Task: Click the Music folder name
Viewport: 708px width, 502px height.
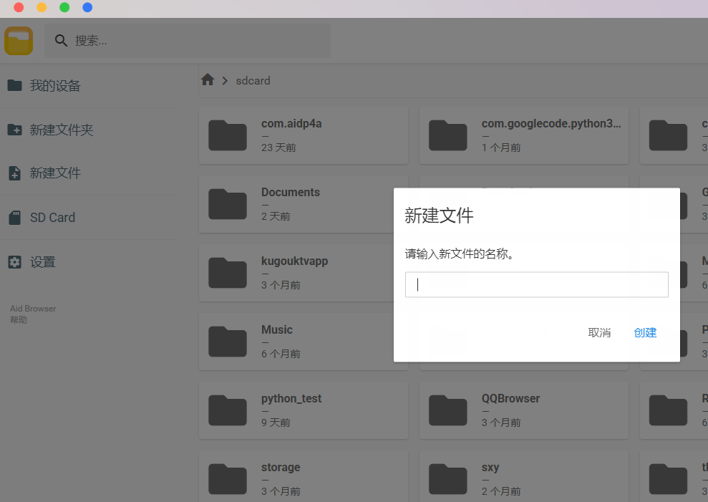Action: 277,330
